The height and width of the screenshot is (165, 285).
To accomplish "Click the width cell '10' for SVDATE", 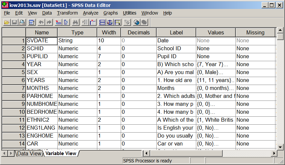I will [109, 41].
